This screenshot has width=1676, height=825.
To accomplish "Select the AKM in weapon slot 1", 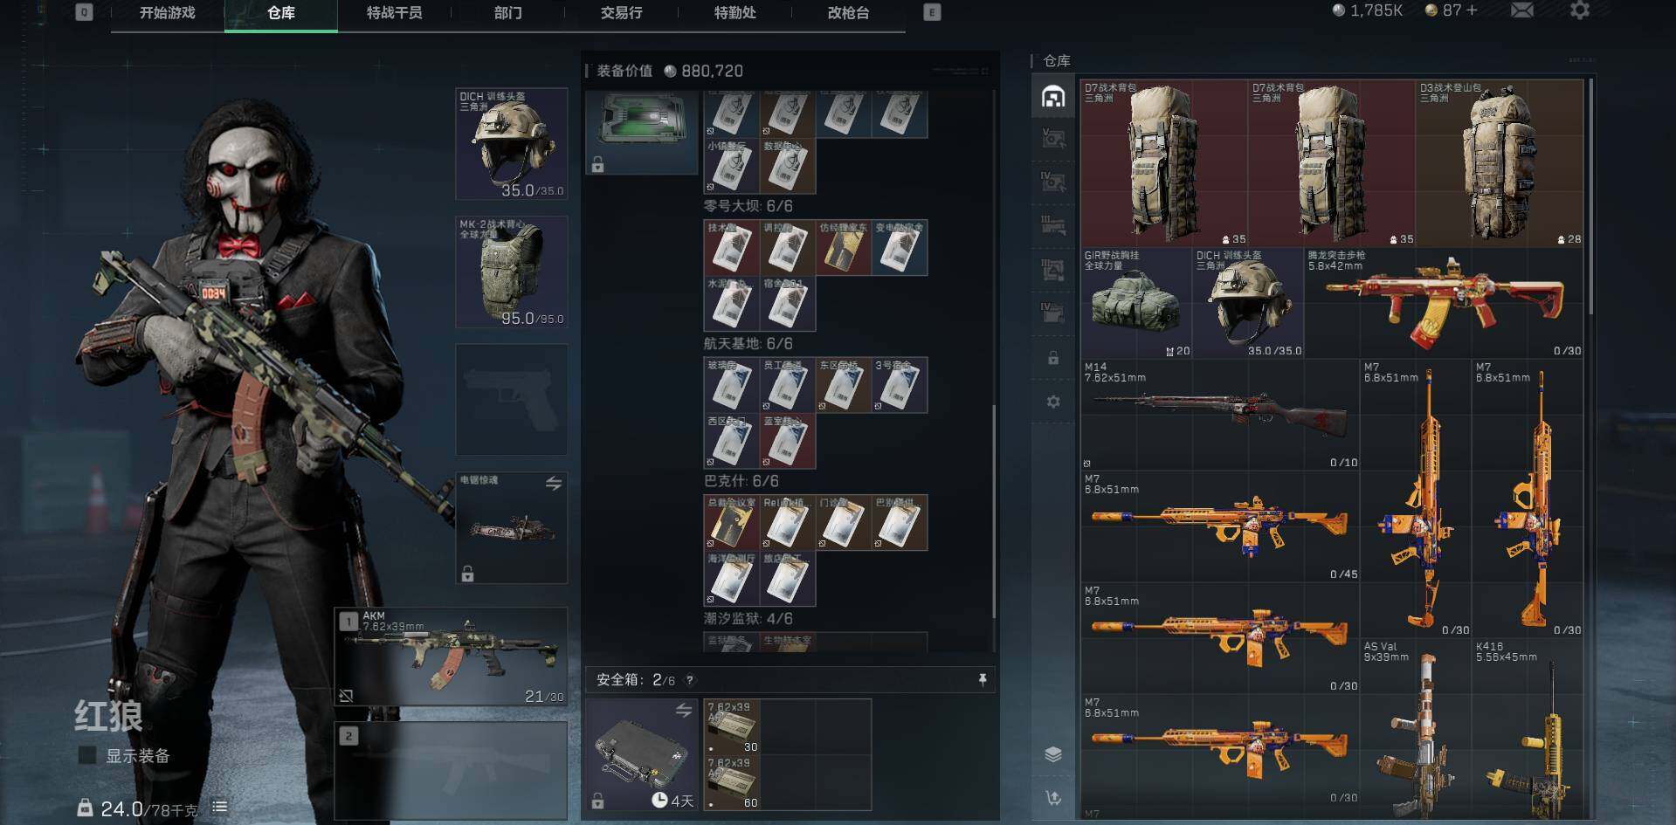I will (x=452, y=657).
